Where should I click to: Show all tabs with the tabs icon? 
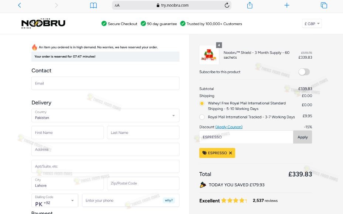pos(324,5)
